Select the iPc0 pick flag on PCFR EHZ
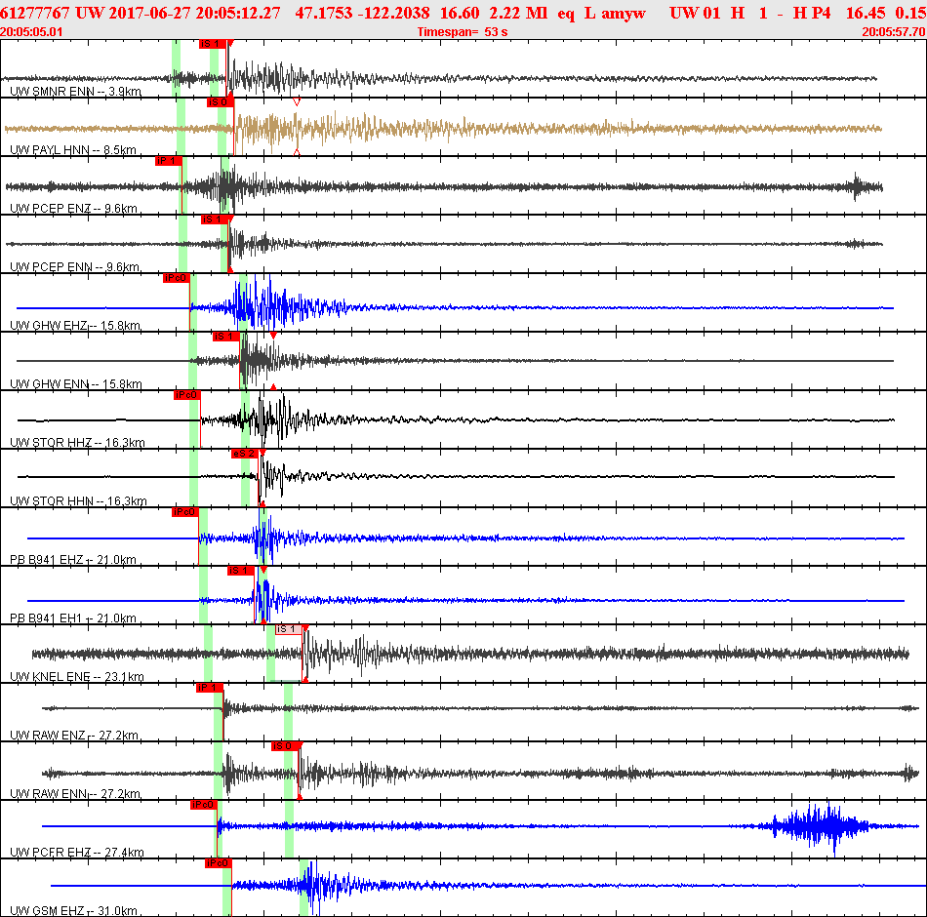927x917 pixels. (203, 805)
